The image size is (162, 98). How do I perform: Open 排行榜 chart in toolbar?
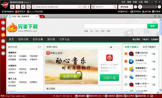pos(147,12)
